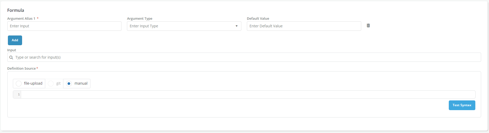This screenshot has height=133, width=489.
Task: Click the Test Syntax button
Action: pyautogui.click(x=462, y=105)
